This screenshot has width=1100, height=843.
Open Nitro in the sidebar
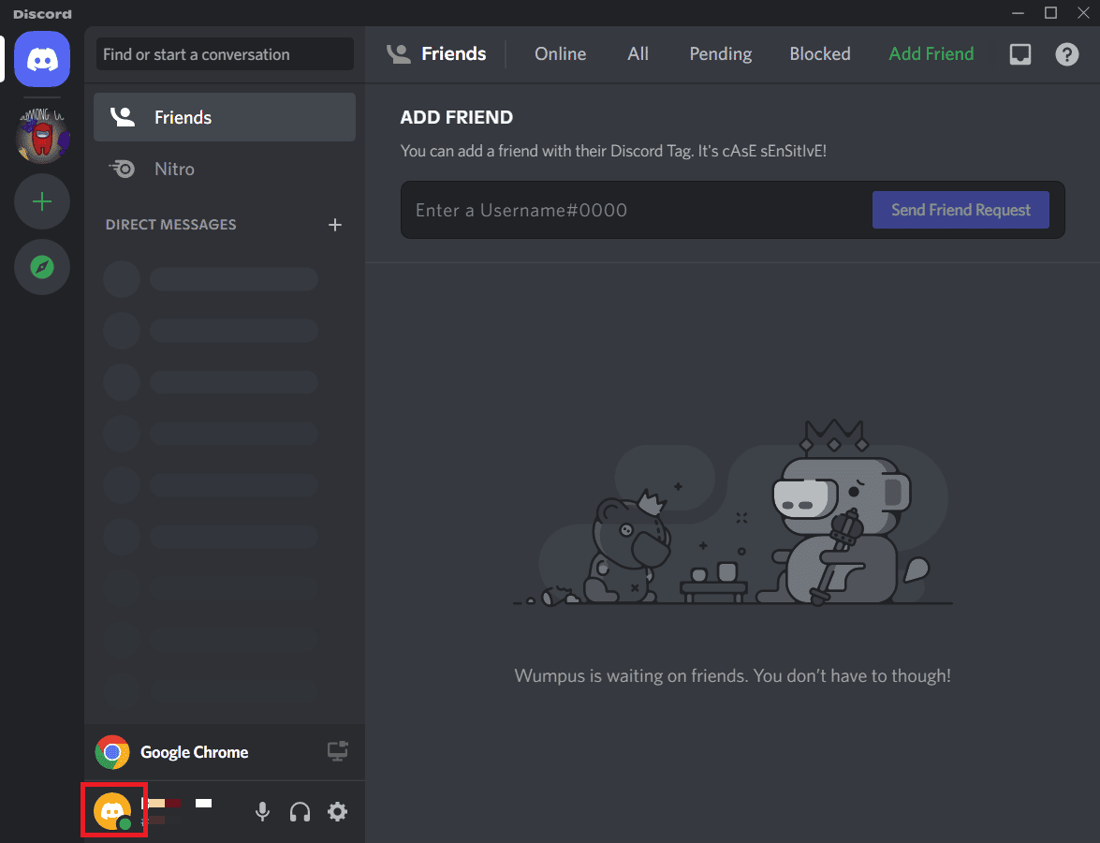(x=225, y=170)
